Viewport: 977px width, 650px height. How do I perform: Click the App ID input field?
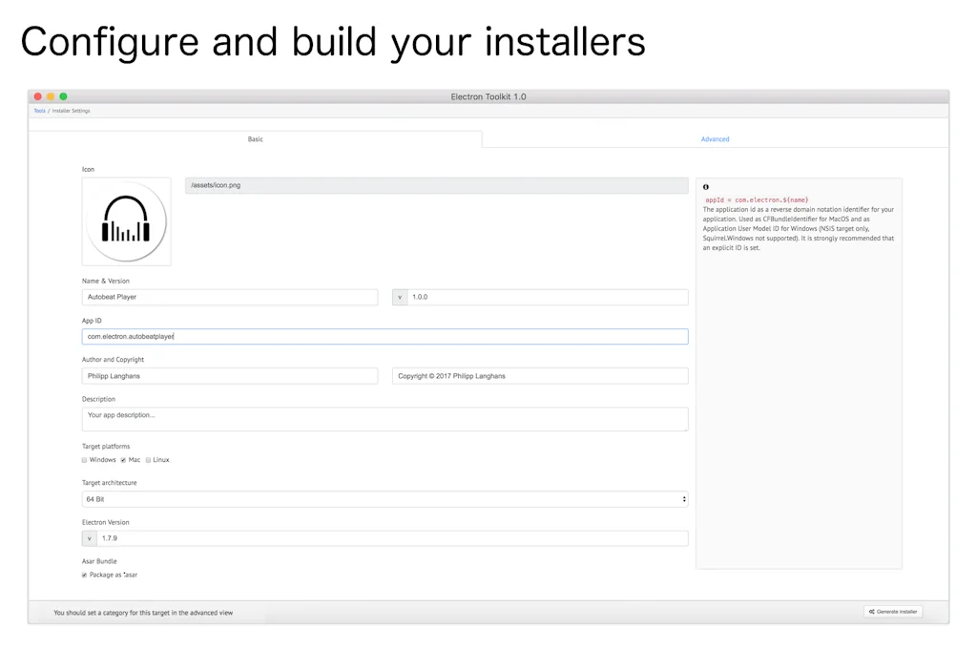point(385,336)
